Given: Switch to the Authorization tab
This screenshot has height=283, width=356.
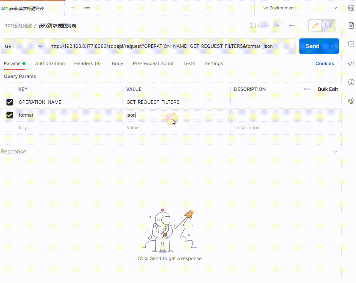Looking at the screenshot, I should (50, 63).
